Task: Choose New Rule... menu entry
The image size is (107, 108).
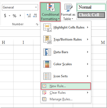Action: [x=66, y=86]
